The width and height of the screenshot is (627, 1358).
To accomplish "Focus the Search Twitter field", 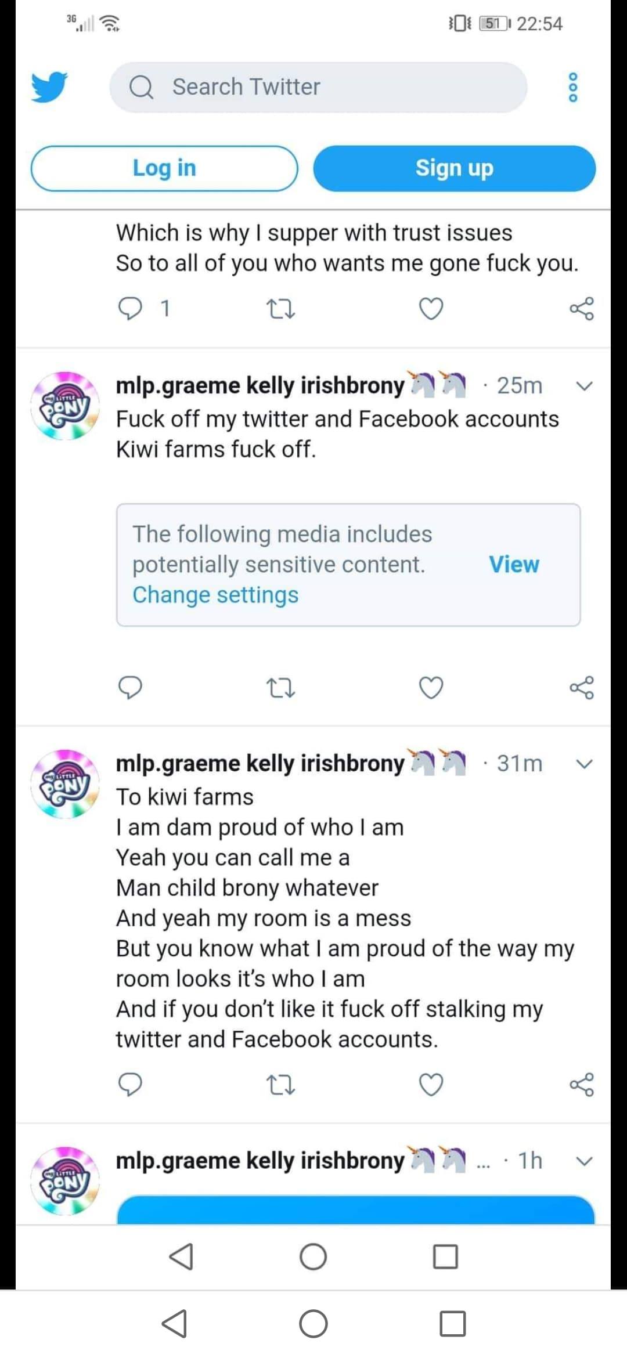I will click(x=318, y=87).
